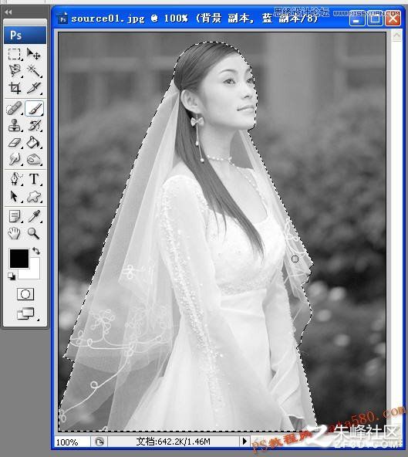
Task: Choose the Clone Stamp tool
Action: pyautogui.click(x=15, y=125)
